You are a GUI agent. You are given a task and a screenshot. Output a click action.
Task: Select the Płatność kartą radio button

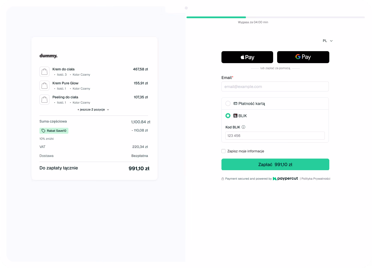point(228,103)
